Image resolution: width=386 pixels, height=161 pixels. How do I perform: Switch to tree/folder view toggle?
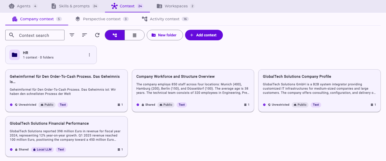point(115,35)
